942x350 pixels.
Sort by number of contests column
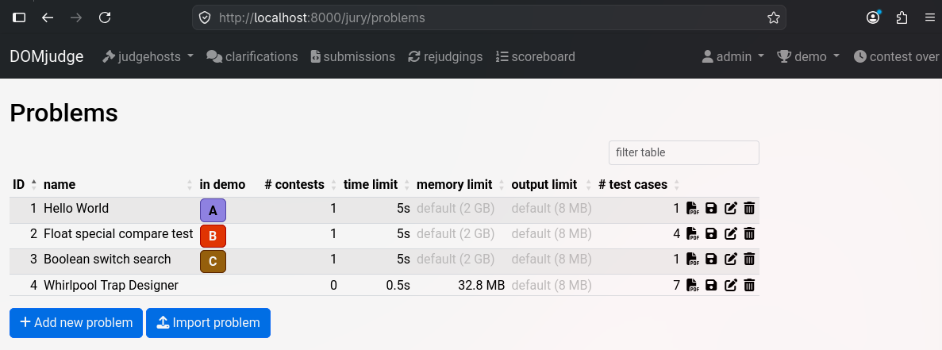(x=301, y=184)
